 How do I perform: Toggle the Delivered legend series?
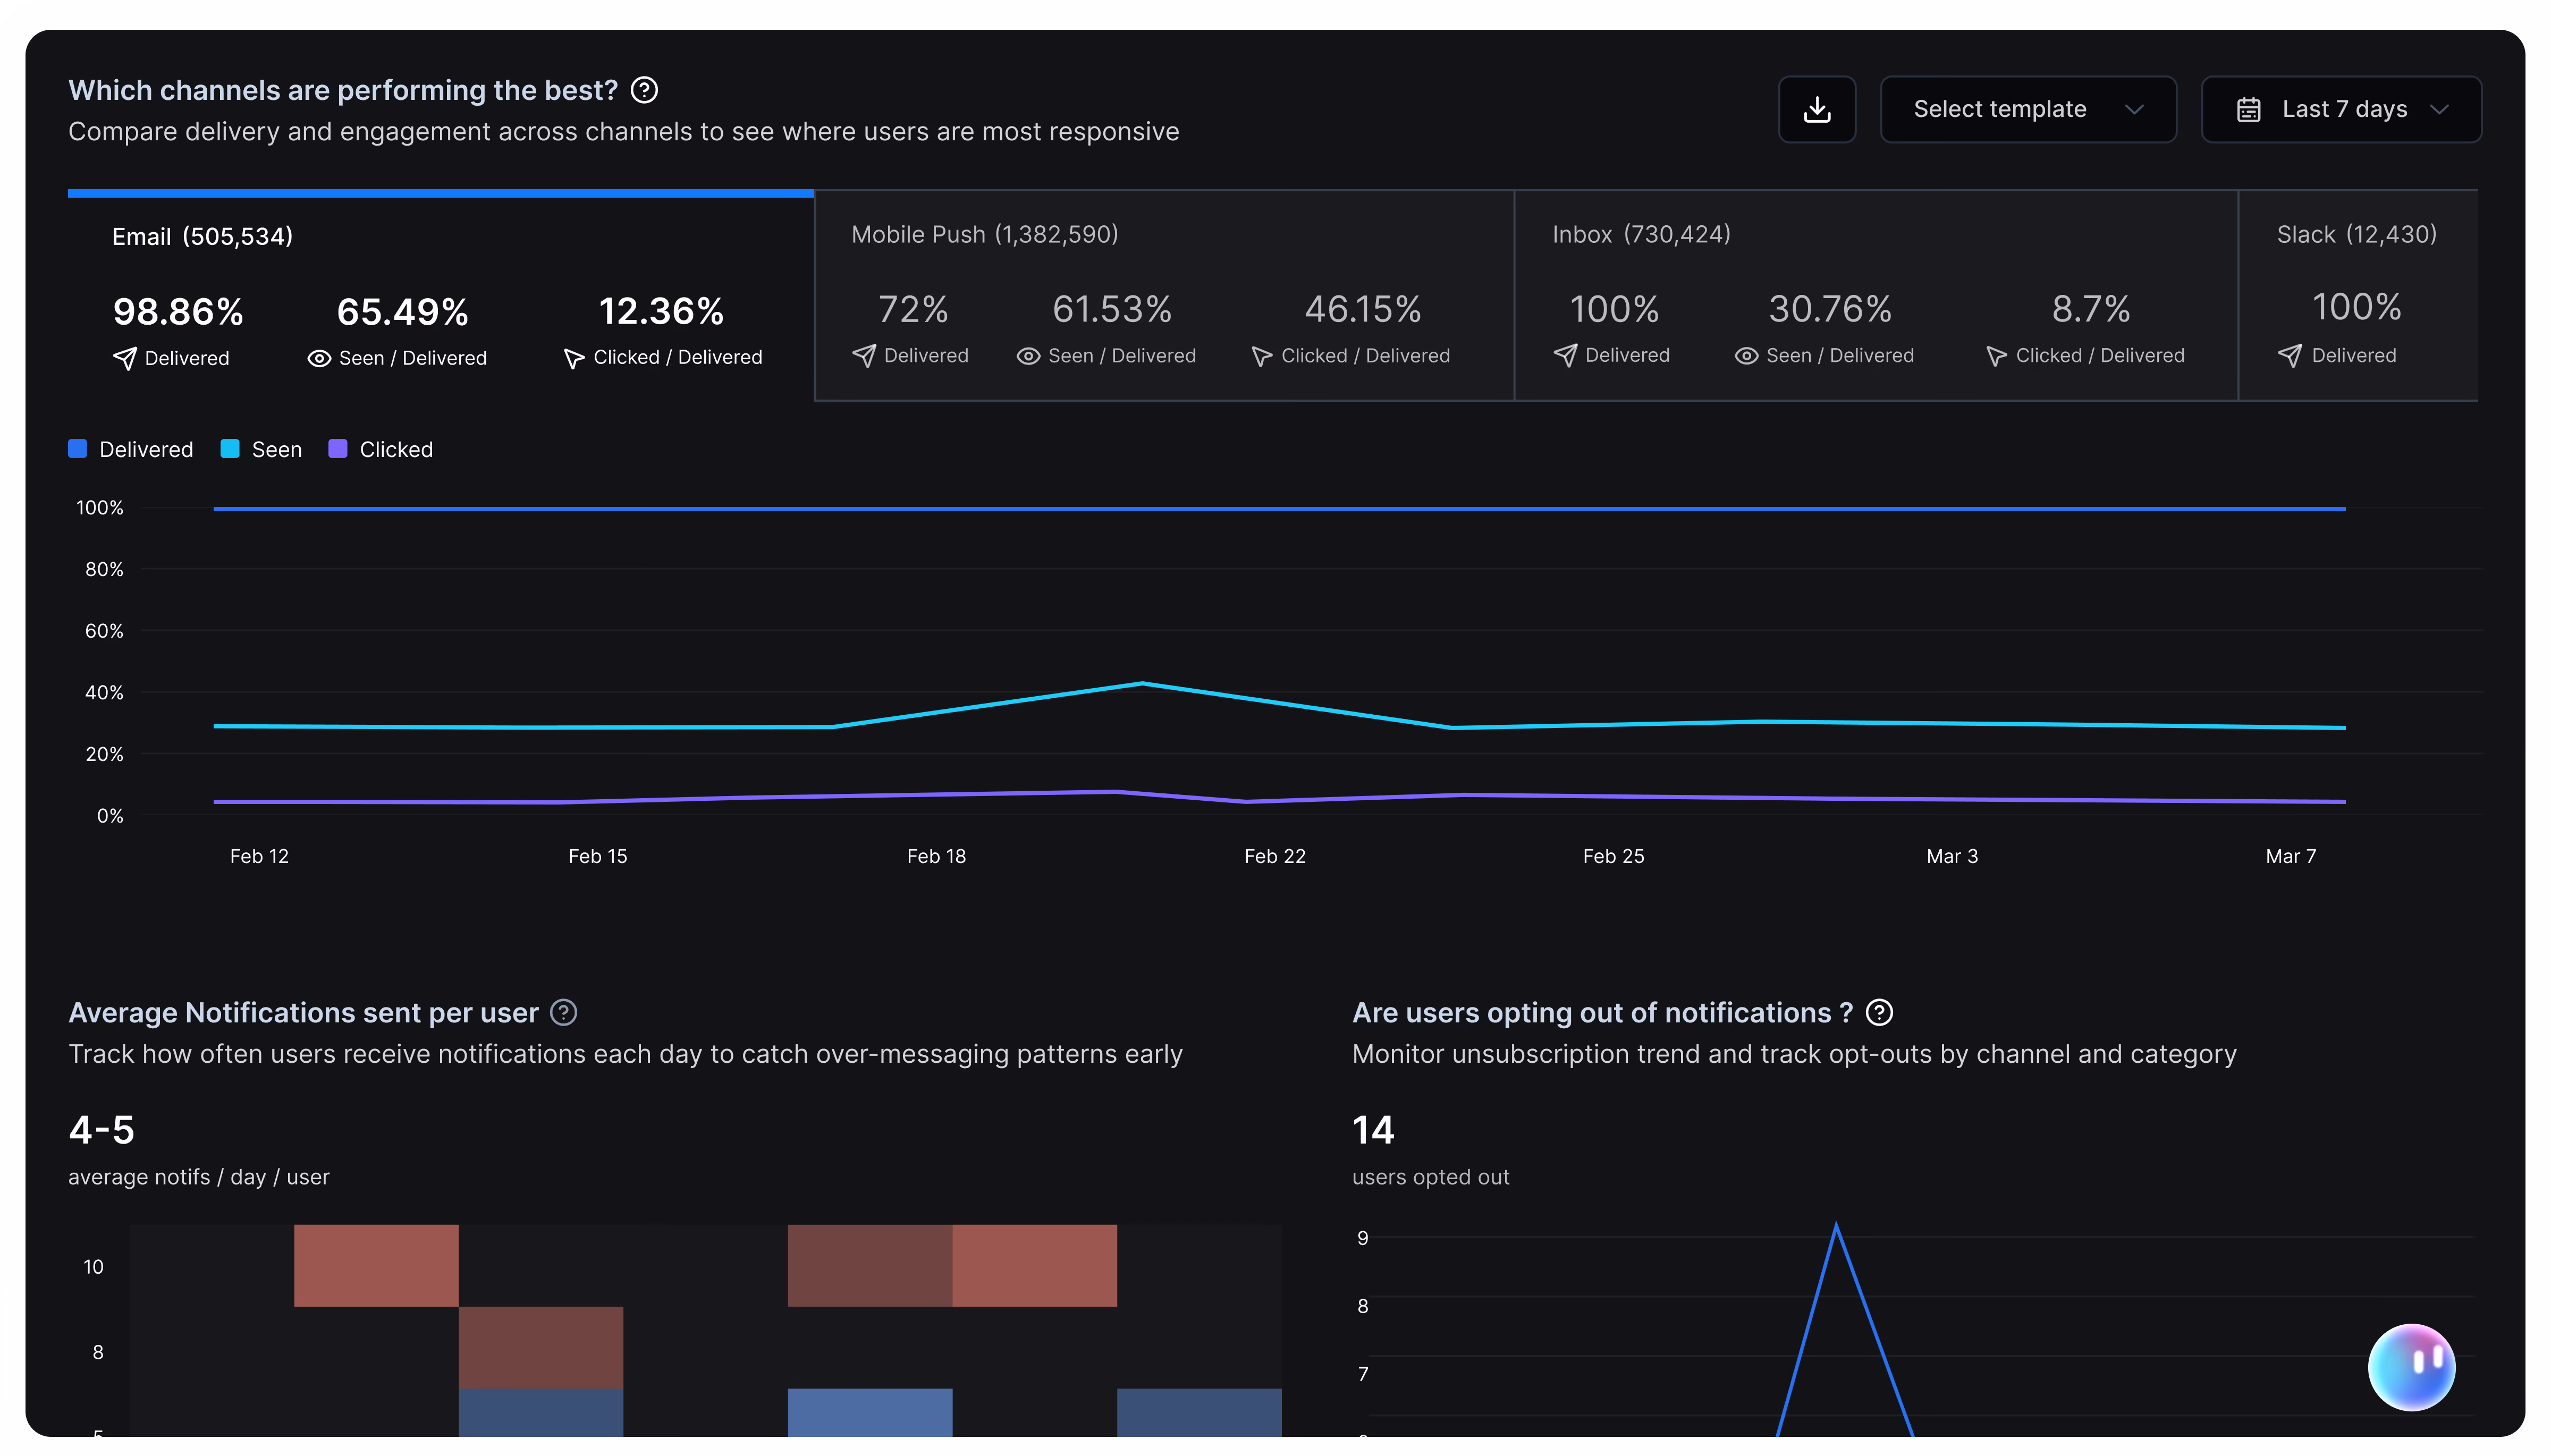click(x=131, y=449)
